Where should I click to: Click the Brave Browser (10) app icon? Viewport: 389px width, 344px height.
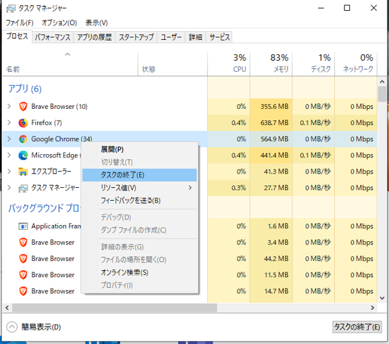click(x=23, y=107)
